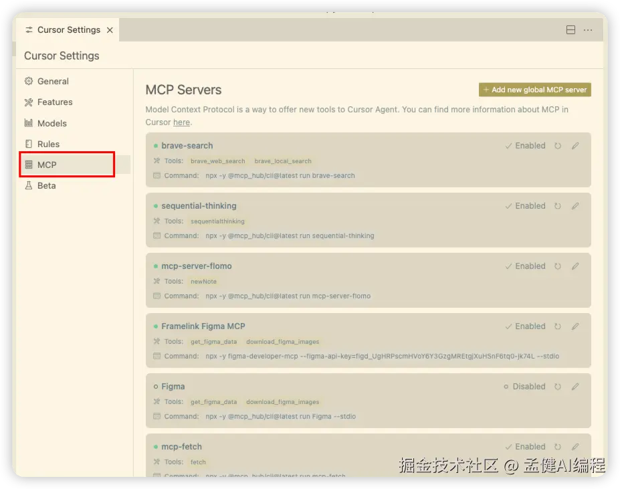Close the Cursor Settings tab

click(110, 30)
